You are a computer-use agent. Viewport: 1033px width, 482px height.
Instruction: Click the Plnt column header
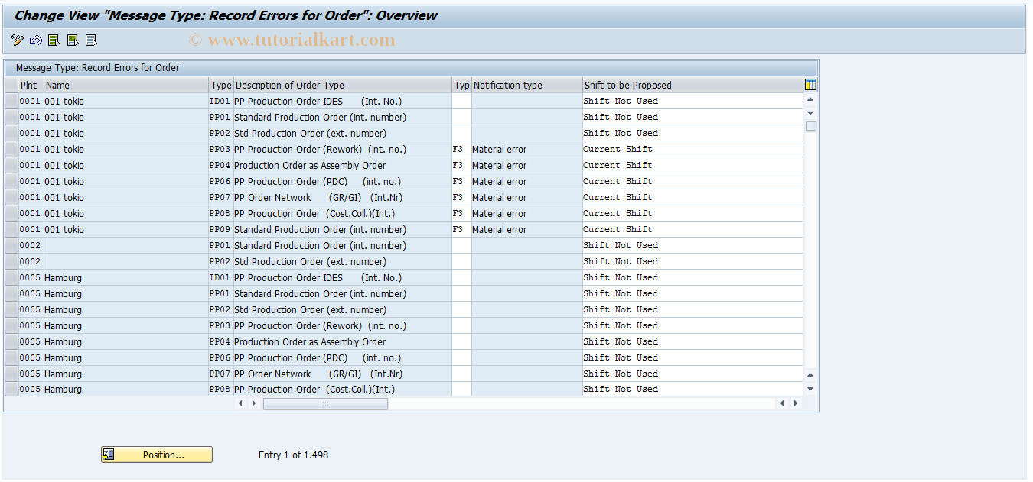point(29,85)
